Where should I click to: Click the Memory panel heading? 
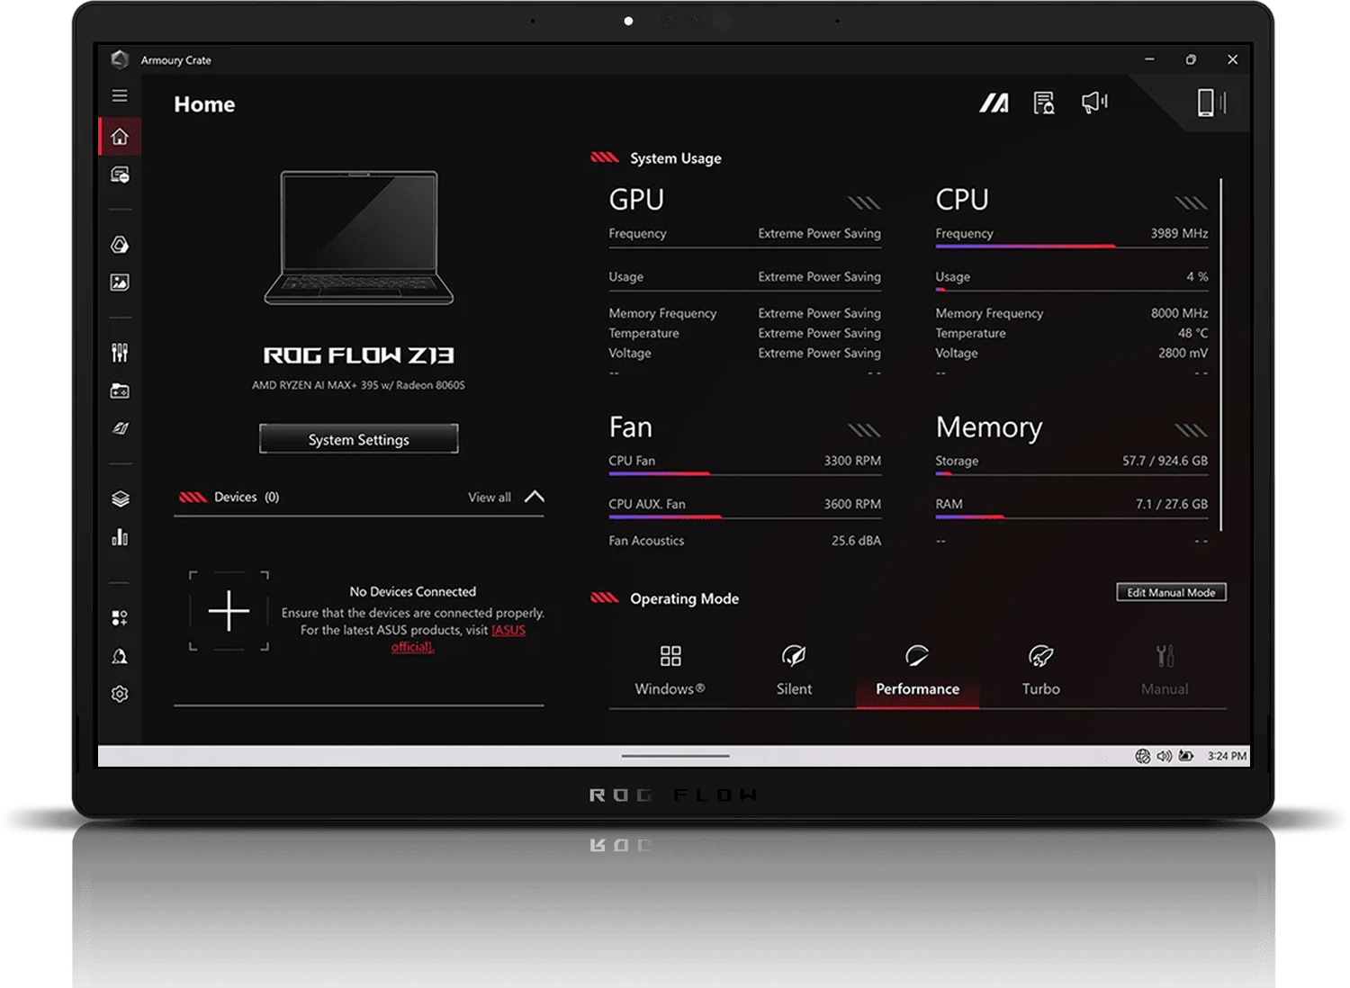(x=989, y=427)
